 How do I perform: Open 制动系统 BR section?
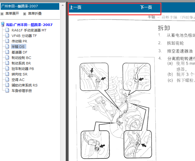[21, 63]
